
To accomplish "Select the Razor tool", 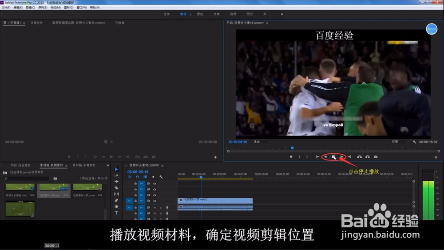I will point(116,188).
